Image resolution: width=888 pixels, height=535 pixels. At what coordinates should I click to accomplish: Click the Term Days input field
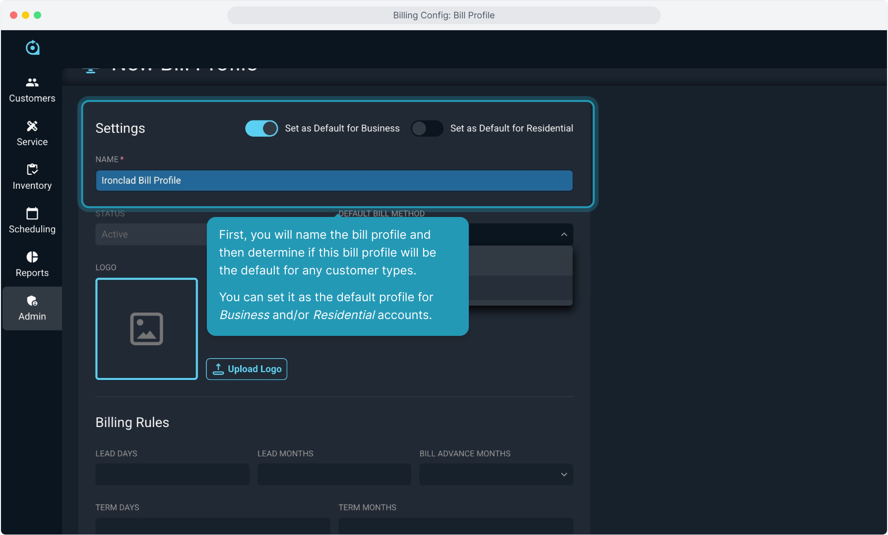click(x=212, y=525)
